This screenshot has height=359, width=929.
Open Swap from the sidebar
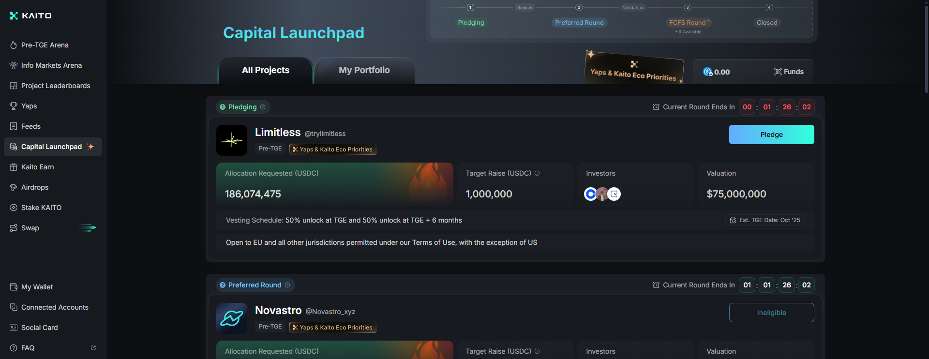(x=30, y=228)
